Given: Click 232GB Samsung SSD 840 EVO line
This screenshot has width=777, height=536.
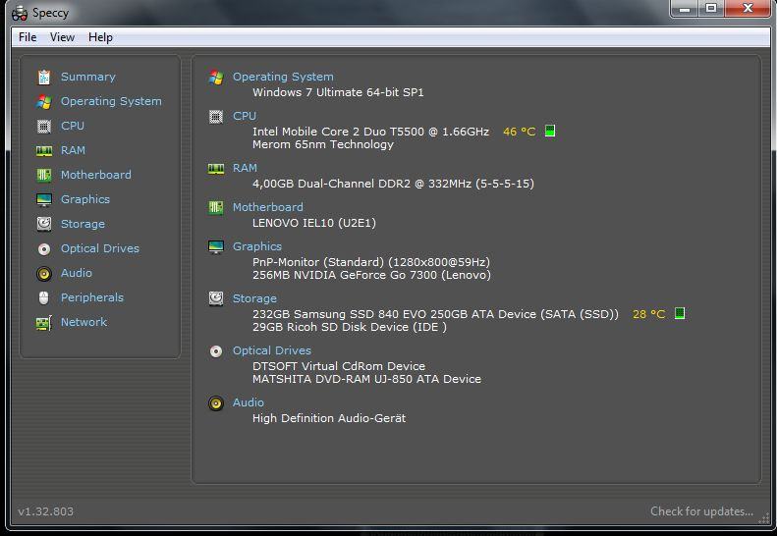Looking at the screenshot, I should tap(435, 314).
